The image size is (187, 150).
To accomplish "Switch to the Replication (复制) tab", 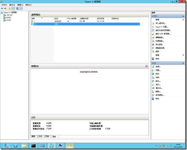I will coord(55,137).
